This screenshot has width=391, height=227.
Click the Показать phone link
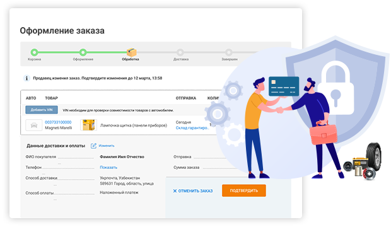click(x=108, y=167)
